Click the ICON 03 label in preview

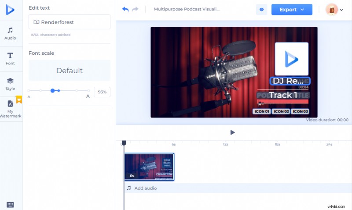click(x=301, y=111)
